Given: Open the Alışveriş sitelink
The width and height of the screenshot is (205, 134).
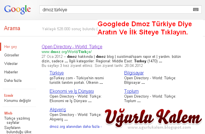Looking at the screenshot, I should click(x=58, y=109).
